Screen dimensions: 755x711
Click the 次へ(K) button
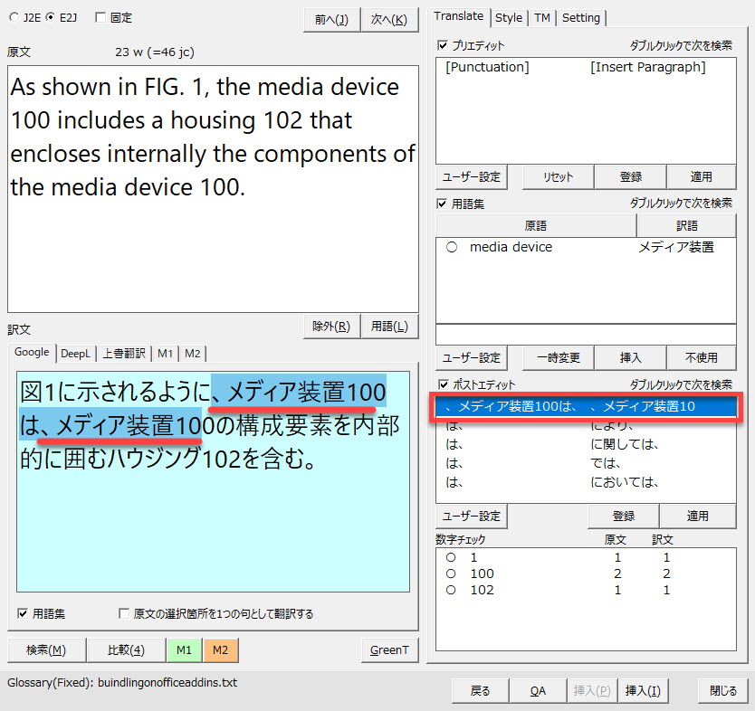pos(388,20)
